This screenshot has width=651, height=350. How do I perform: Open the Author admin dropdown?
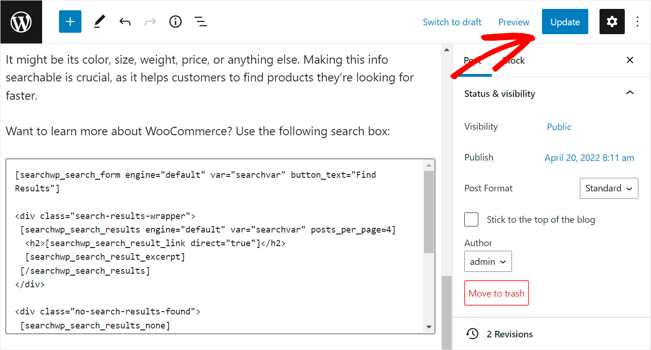click(x=488, y=262)
